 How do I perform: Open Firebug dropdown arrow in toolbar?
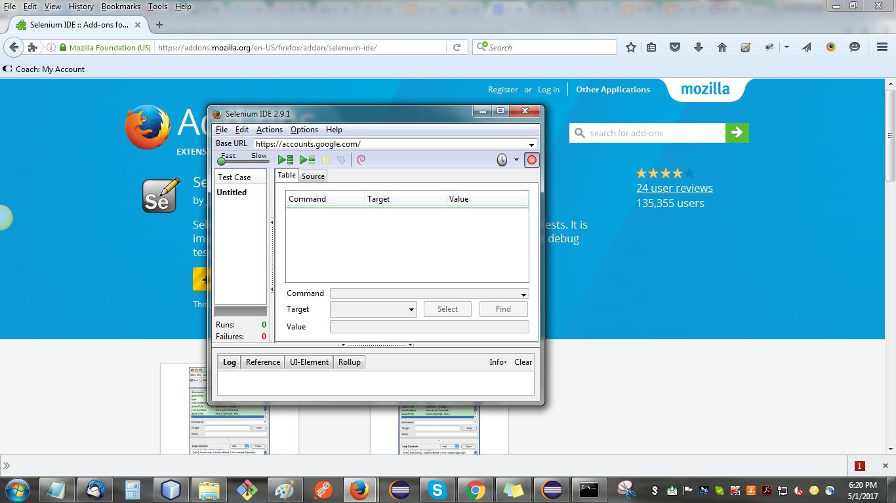click(786, 47)
